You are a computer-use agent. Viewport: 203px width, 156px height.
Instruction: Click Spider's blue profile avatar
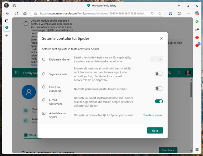[x=29, y=92]
